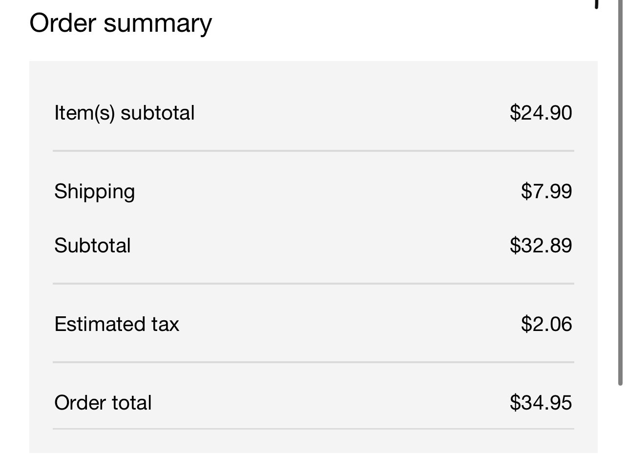The image size is (627, 474).
Task: Click the $34.95 order total amount
Action: coord(541,403)
